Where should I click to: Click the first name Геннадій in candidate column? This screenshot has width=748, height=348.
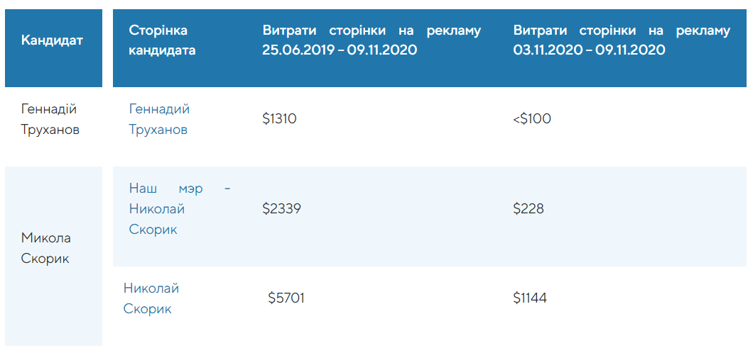tap(49, 109)
